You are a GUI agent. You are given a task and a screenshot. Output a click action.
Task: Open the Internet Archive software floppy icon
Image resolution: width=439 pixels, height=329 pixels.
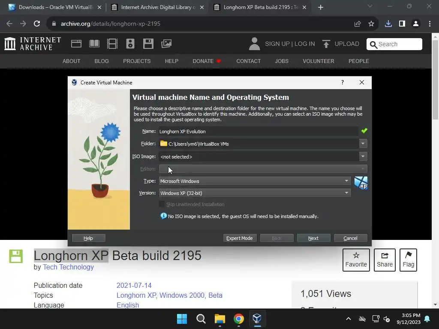[148, 44]
